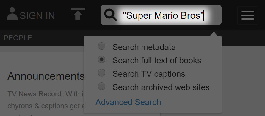Select Search full text of books radio

(x=102, y=59)
